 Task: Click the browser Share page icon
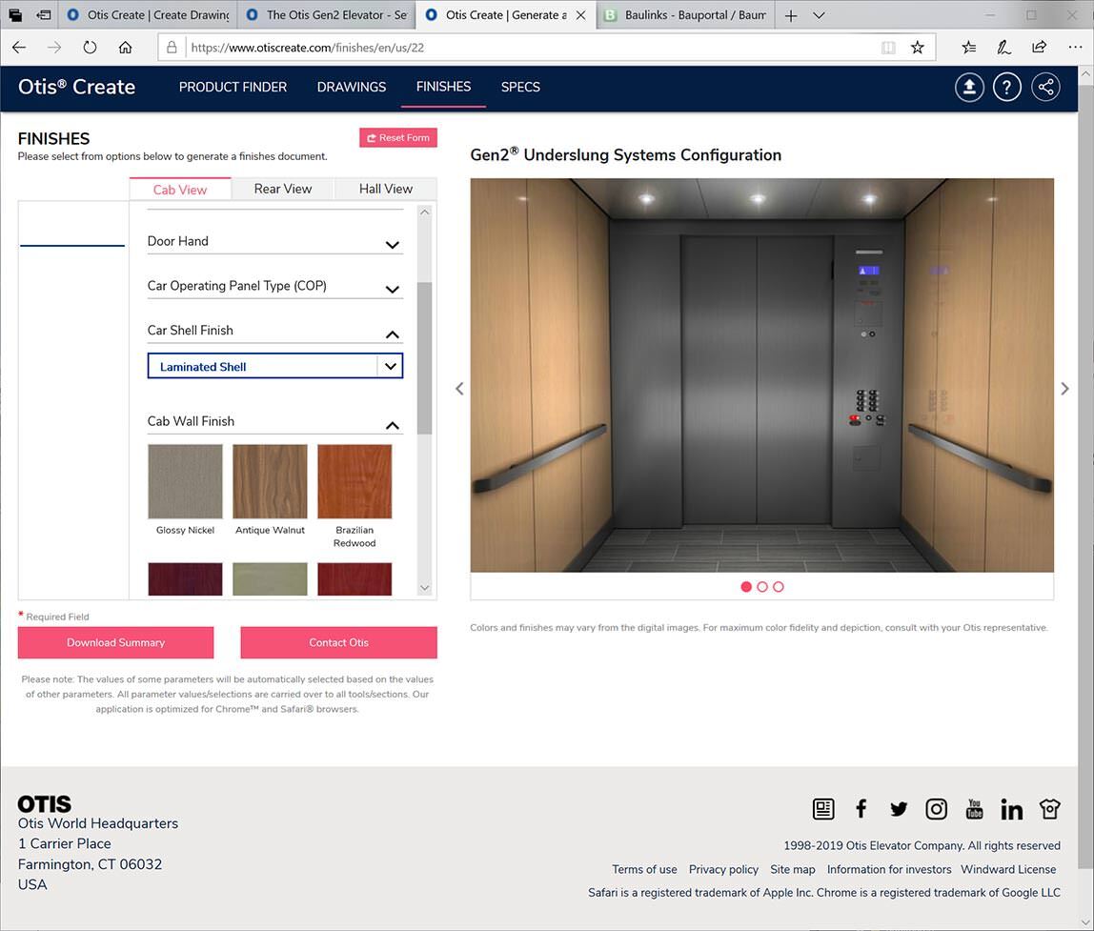point(1039,48)
